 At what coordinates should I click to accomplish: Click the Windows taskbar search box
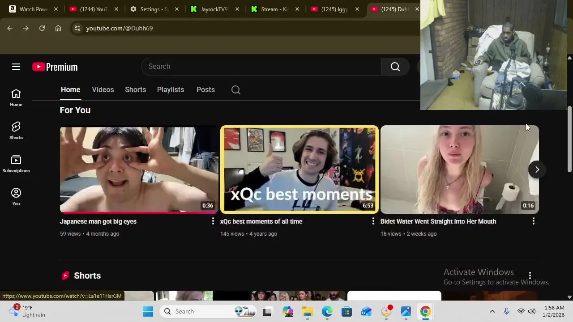(x=209, y=311)
